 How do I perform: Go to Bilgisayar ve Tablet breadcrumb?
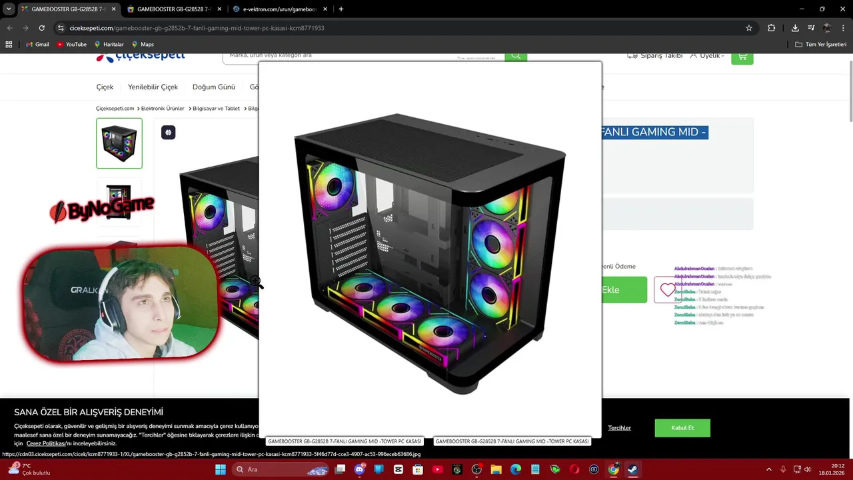216,109
